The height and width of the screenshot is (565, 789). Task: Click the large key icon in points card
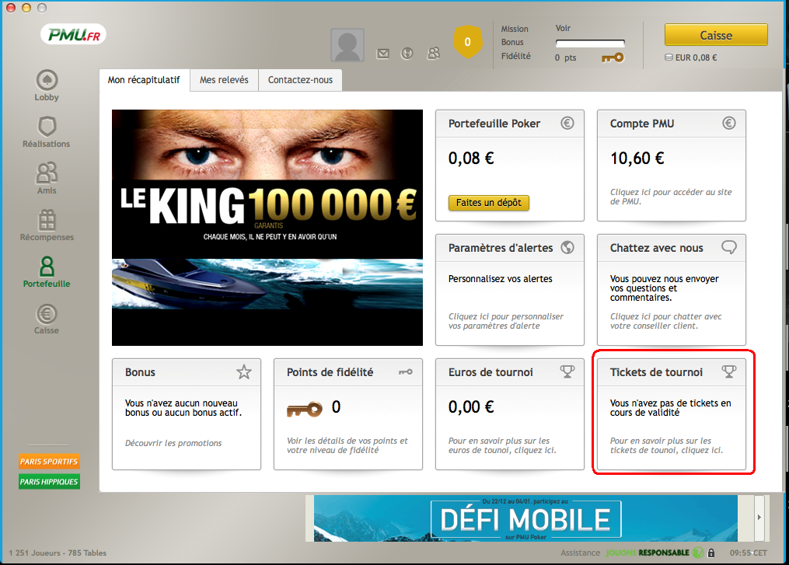(x=305, y=409)
